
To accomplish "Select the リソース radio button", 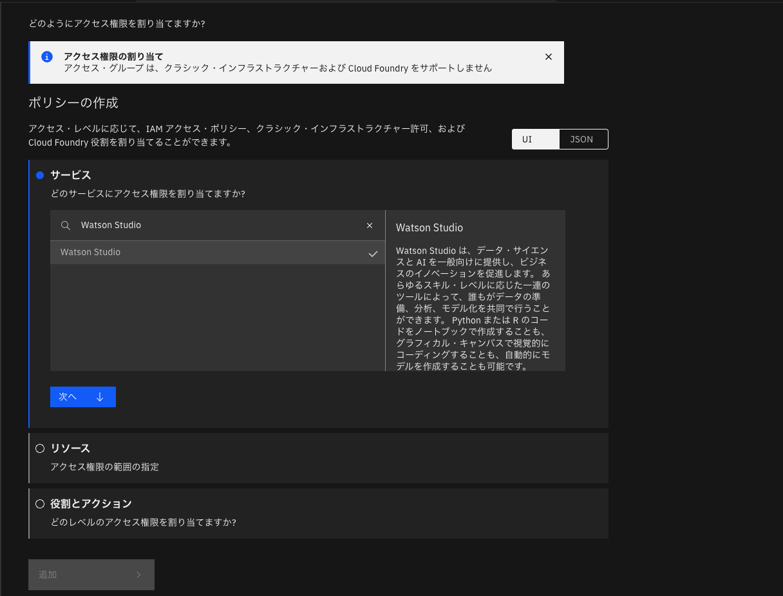I will (40, 448).
